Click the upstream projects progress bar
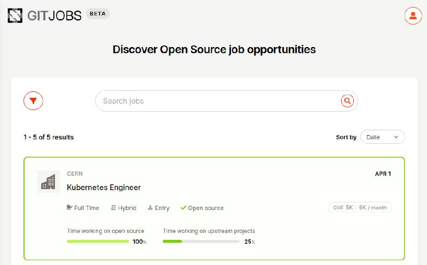The height and width of the screenshot is (265, 427). pos(201,241)
